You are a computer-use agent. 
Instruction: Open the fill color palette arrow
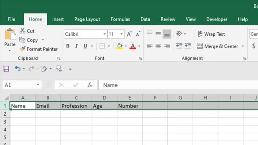click(126, 46)
